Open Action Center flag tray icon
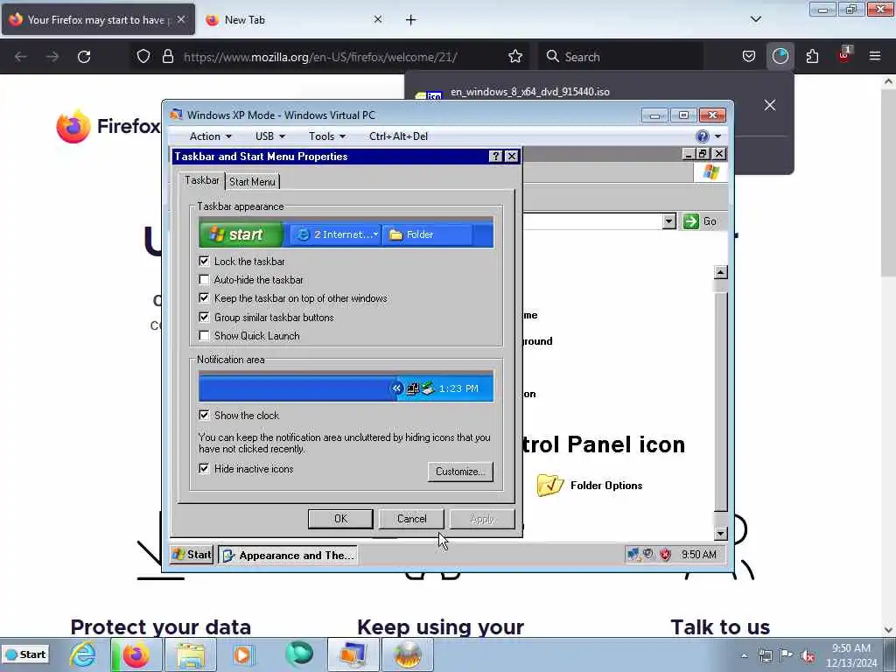Viewport: 896px width, 672px height. click(787, 655)
